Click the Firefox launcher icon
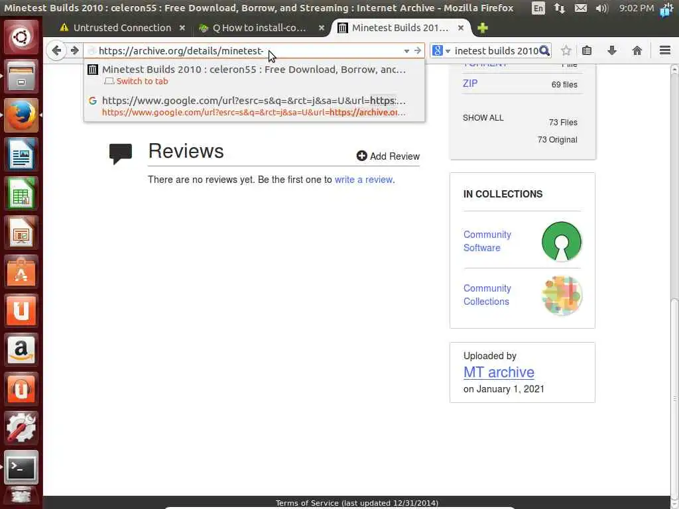This screenshot has width=679, height=509. click(x=21, y=115)
